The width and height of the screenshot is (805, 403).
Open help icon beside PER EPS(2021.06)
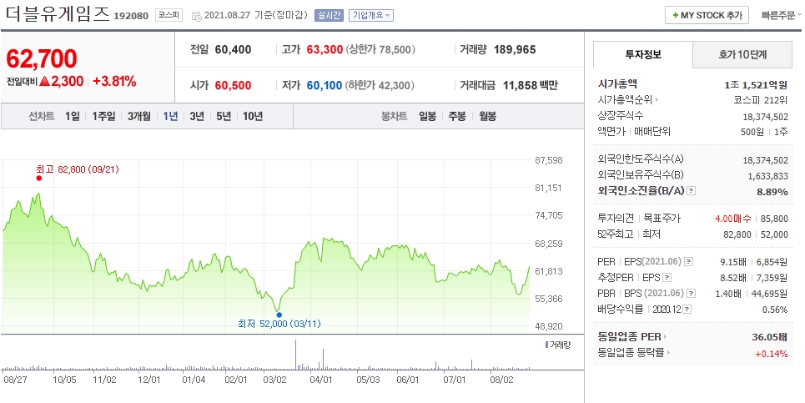[689, 262]
